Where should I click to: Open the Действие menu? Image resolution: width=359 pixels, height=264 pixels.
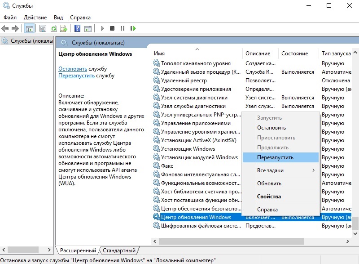[x=35, y=18]
